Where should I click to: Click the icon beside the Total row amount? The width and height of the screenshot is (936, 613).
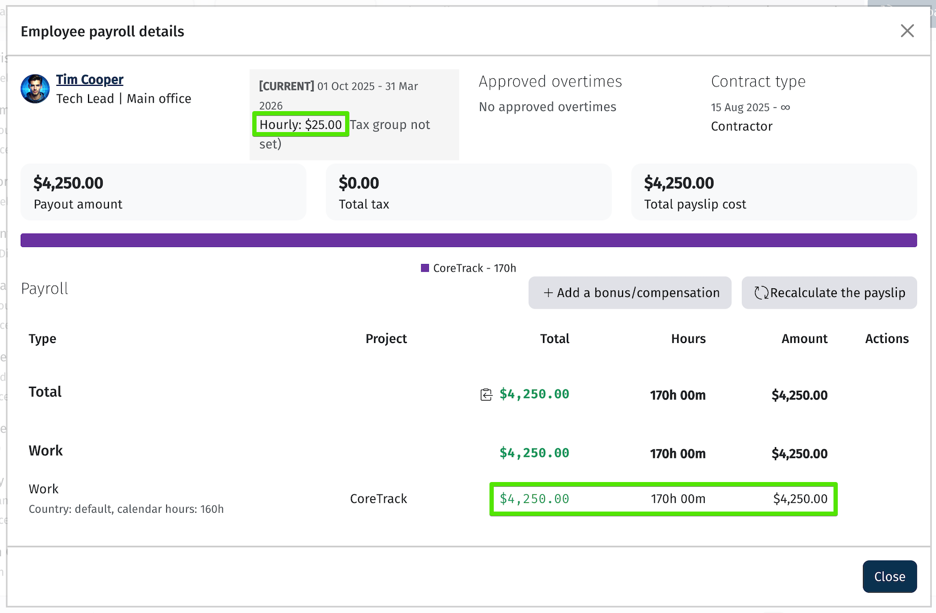click(x=486, y=395)
